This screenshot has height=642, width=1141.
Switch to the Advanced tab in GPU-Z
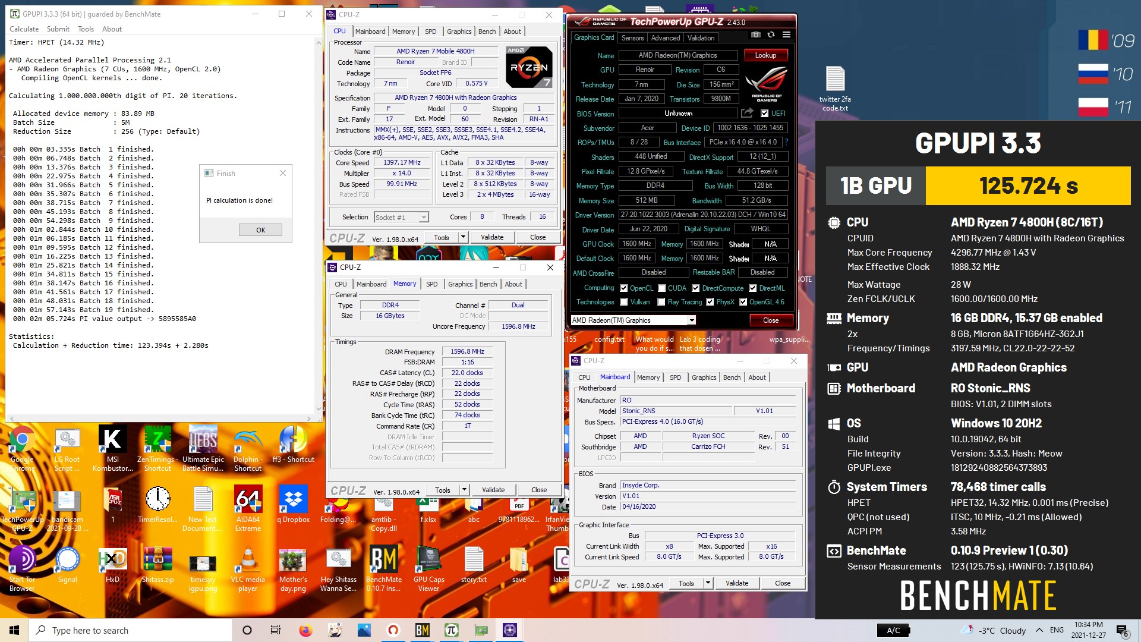pyautogui.click(x=665, y=38)
